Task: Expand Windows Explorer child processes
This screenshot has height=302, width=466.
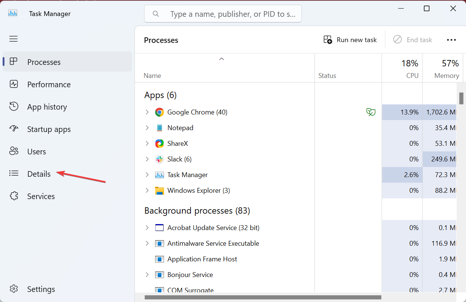Action: [x=147, y=190]
